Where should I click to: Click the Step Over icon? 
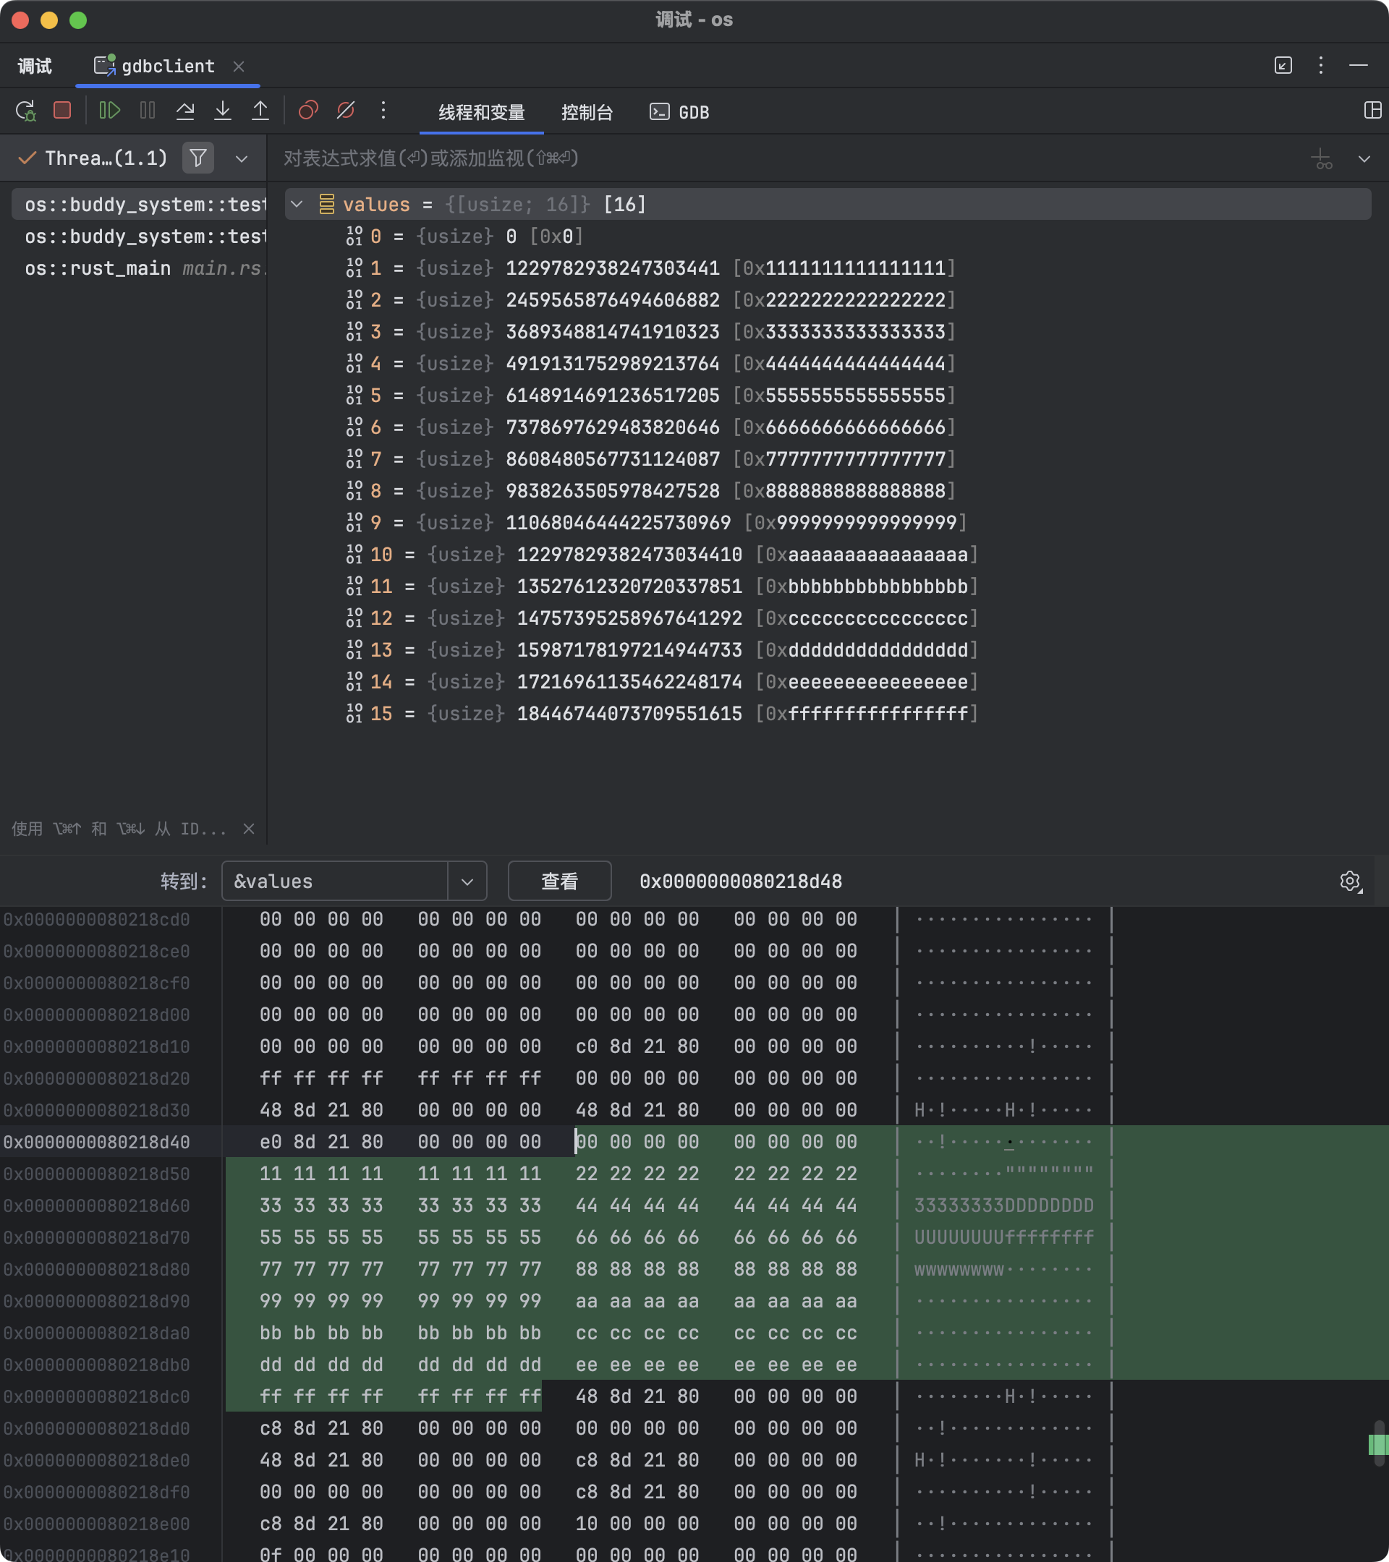185,111
